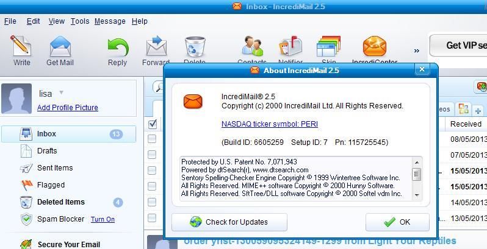Click the Received column header

(x=466, y=124)
